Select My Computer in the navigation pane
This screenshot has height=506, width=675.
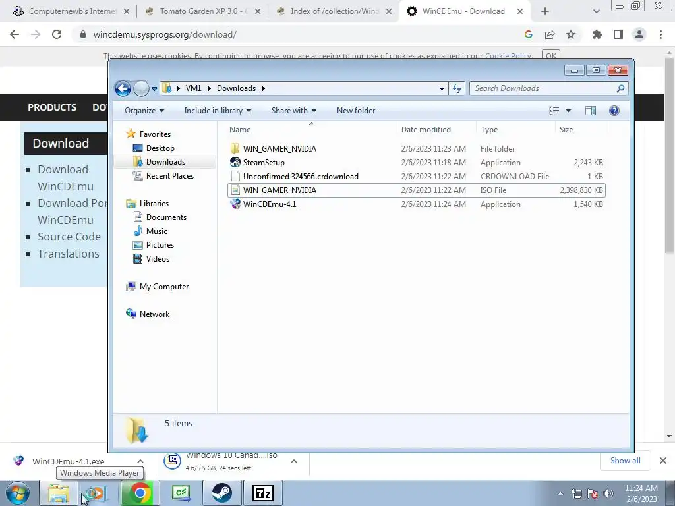coord(158,287)
